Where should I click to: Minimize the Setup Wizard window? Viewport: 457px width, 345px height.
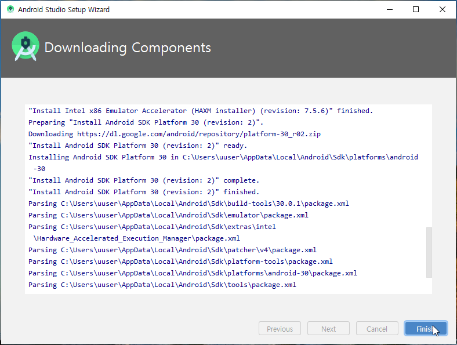coord(390,9)
